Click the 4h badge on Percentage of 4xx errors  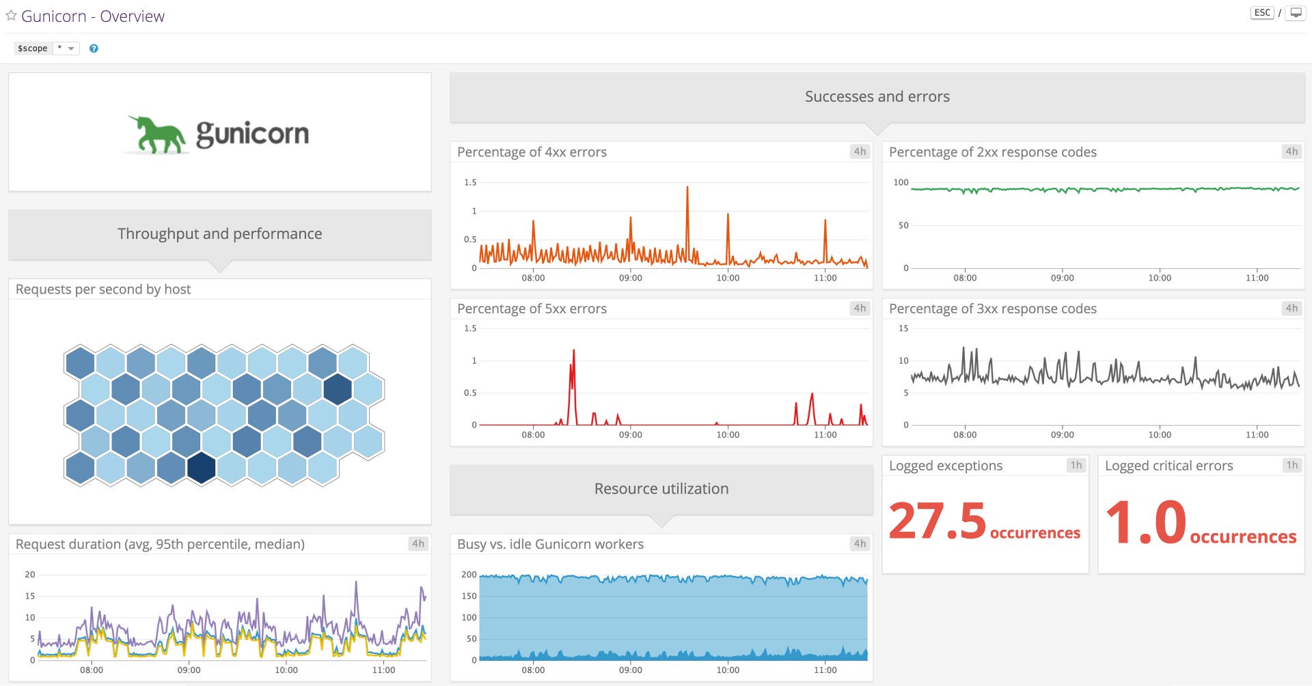859,152
